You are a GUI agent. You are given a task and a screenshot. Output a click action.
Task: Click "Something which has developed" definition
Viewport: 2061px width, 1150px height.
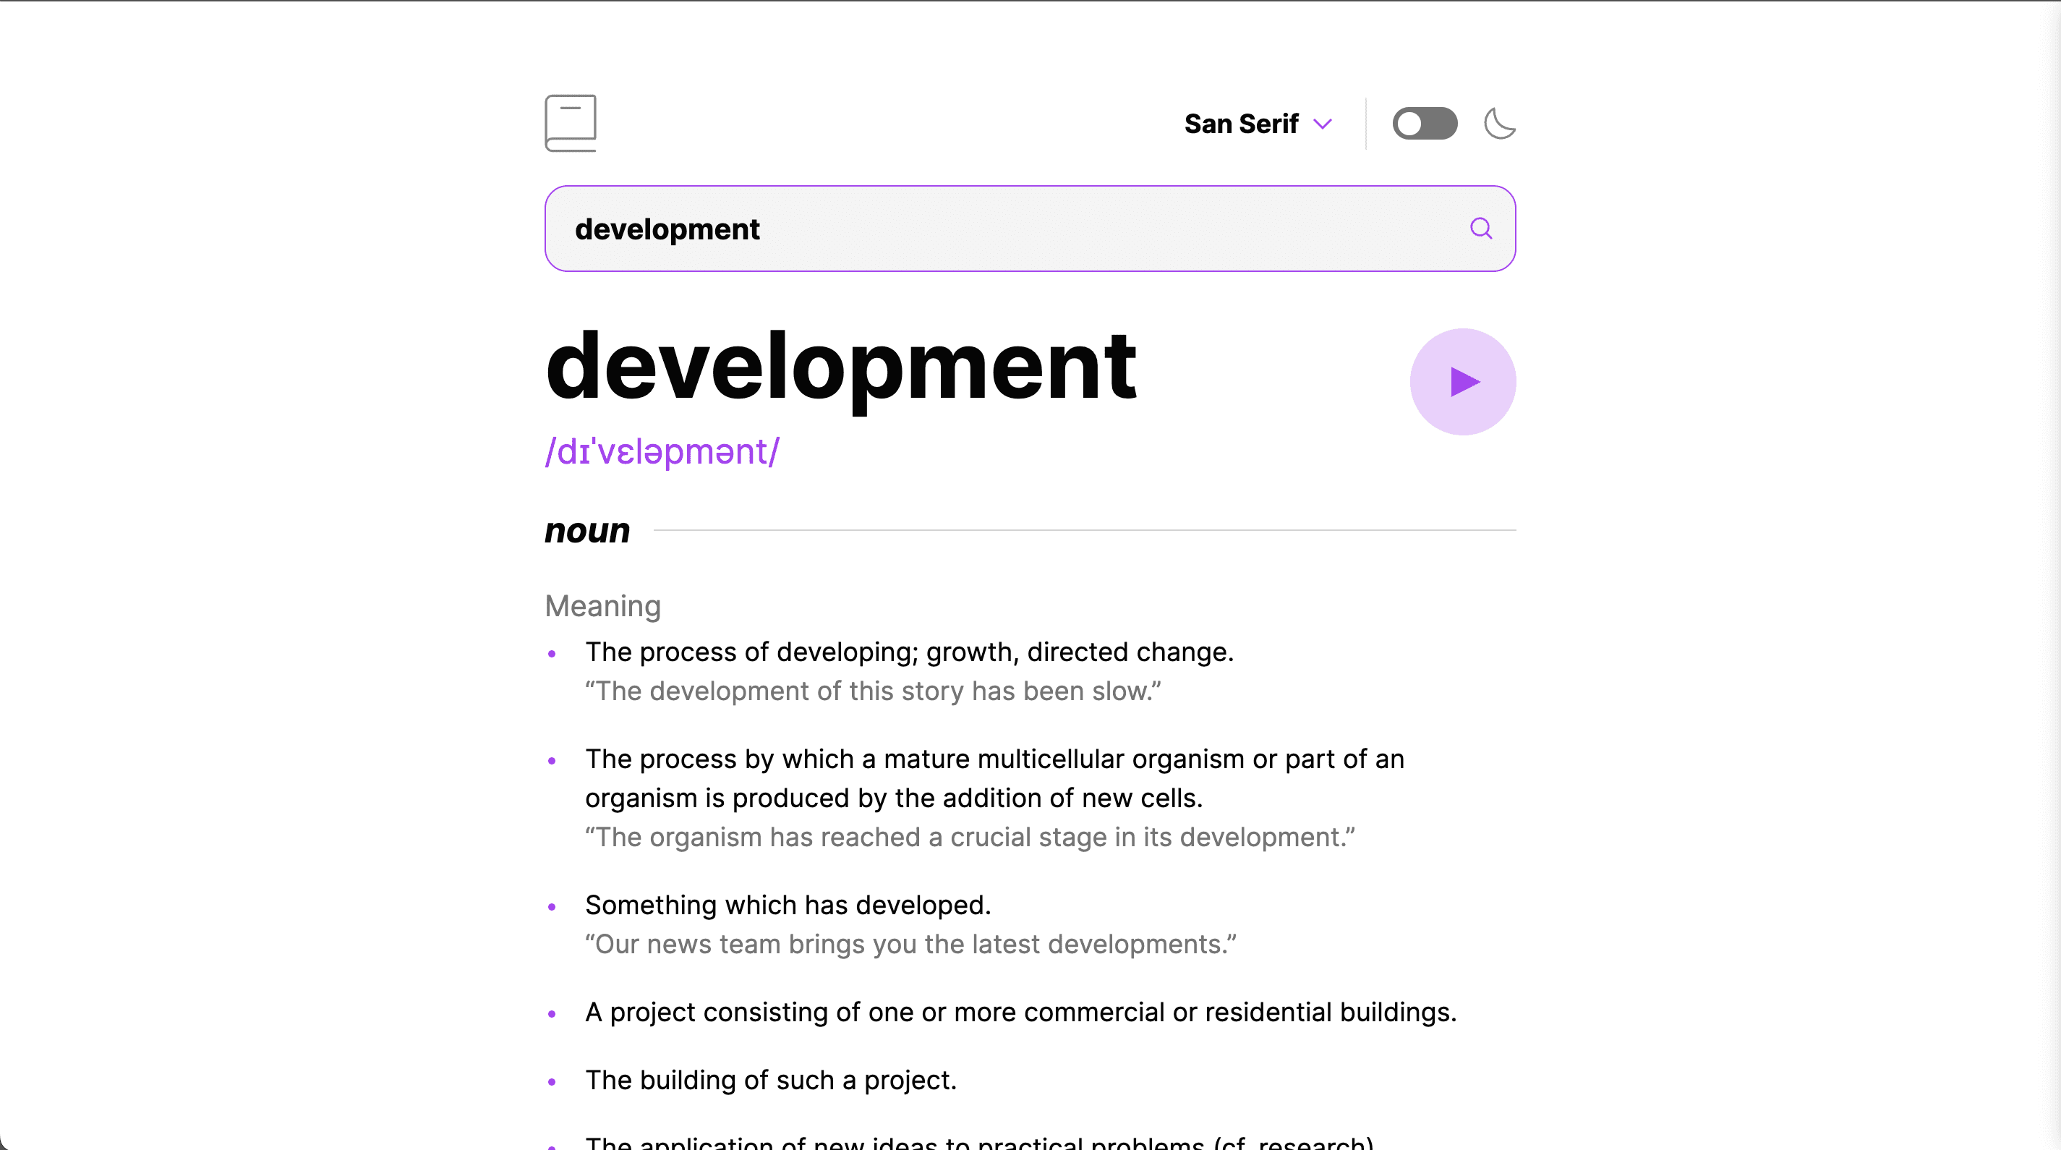click(788, 905)
